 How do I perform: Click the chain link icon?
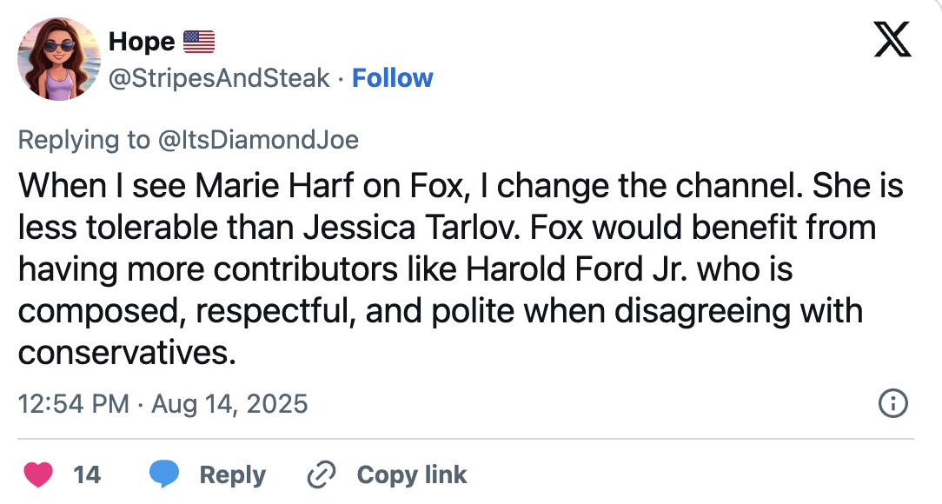pyautogui.click(x=322, y=474)
